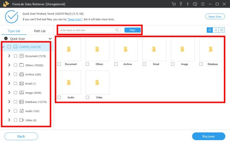Collapse the Quick Scan section arrow
The width and height of the screenshot is (230, 145).
click(x=50, y=39)
